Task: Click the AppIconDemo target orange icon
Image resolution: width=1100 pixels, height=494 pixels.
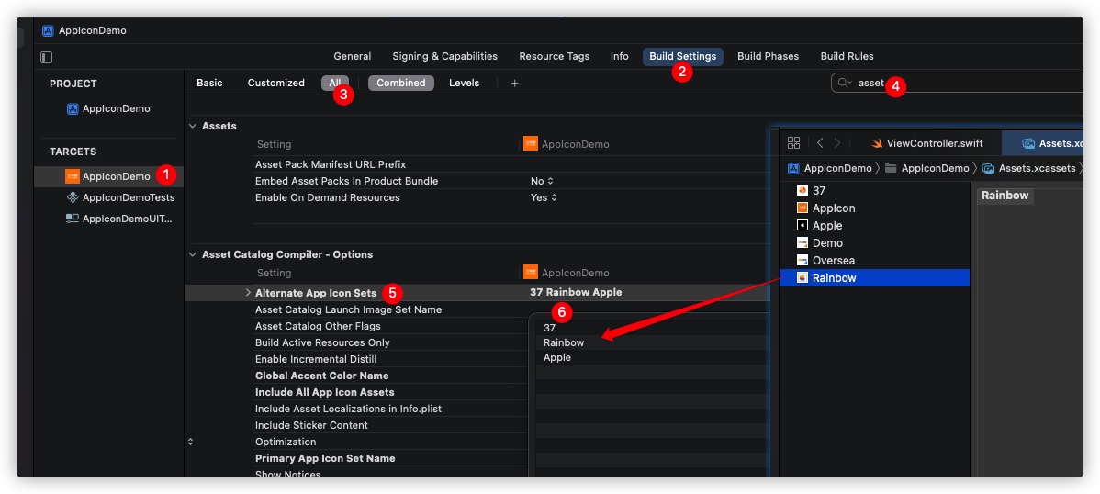Action: pyautogui.click(x=73, y=176)
